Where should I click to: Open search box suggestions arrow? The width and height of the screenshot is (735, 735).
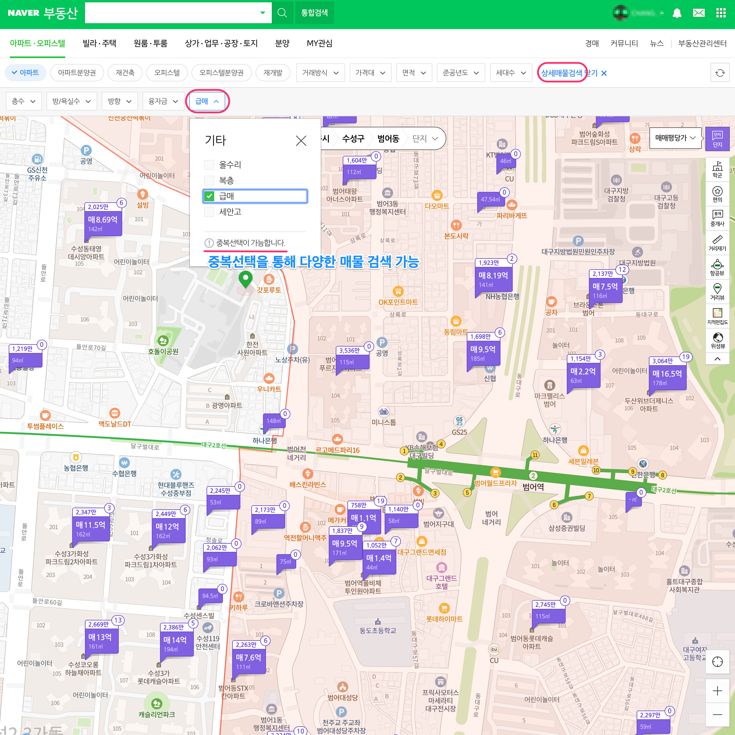262,13
